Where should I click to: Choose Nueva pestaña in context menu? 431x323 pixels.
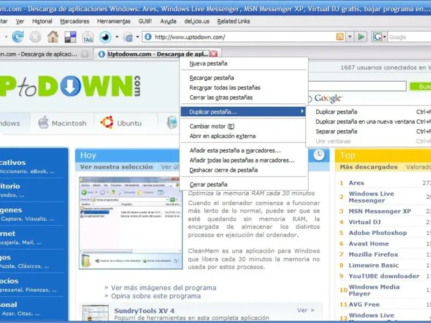pyautogui.click(x=244, y=64)
